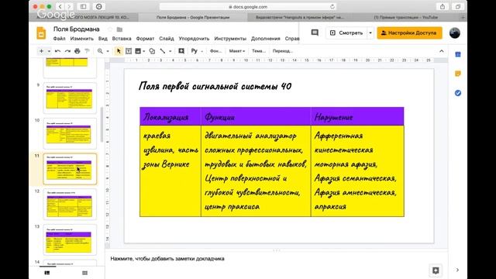Star the Поля Бродмана presentation

(110, 29)
